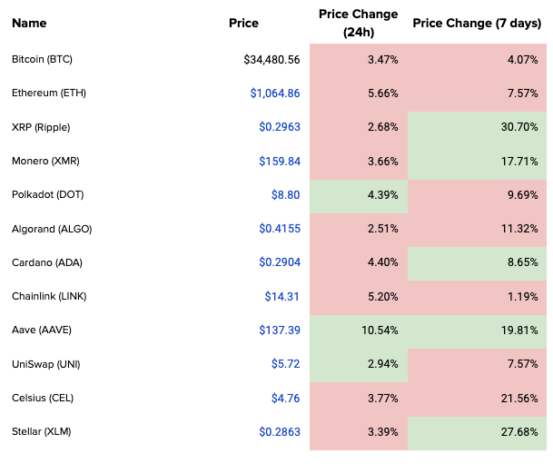Click the Celsius price link $4.76

tap(285, 398)
